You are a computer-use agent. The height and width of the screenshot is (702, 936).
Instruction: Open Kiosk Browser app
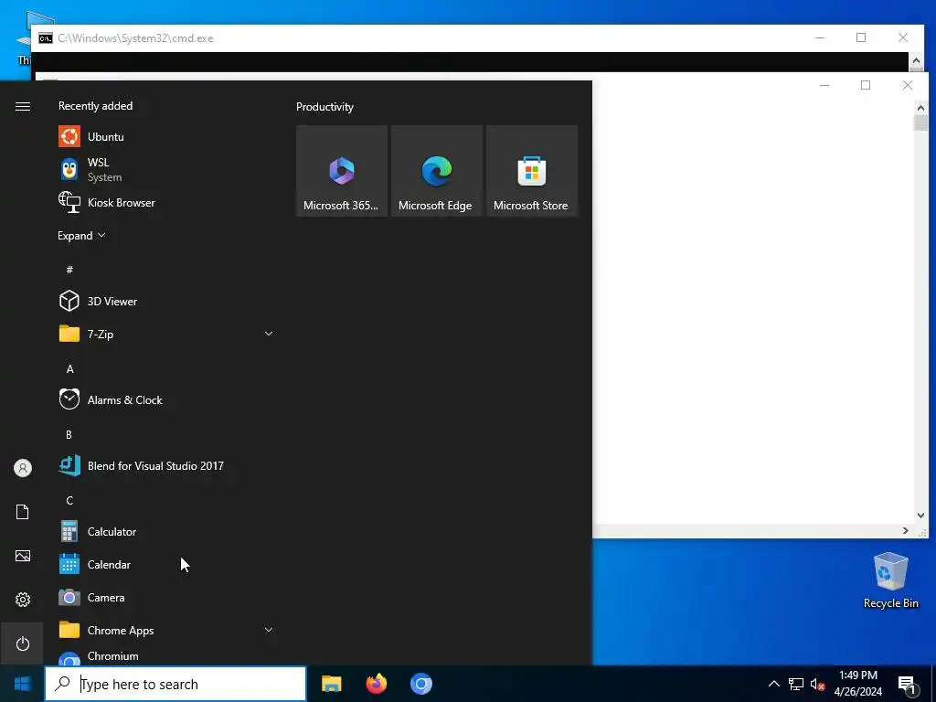click(x=166, y=202)
